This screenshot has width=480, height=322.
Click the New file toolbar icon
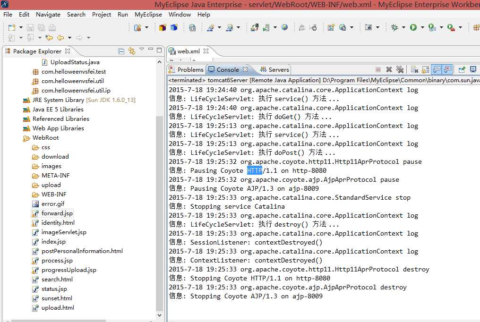pos(12,27)
